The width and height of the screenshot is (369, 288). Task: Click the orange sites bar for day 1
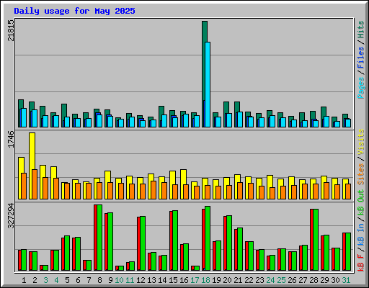(24, 186)
